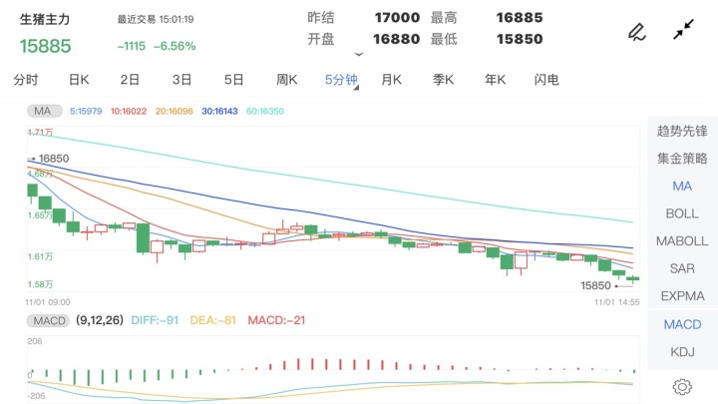
Task: Choose KDJ sub-indicator in right sidebar
Action: (x=682, y=352)
